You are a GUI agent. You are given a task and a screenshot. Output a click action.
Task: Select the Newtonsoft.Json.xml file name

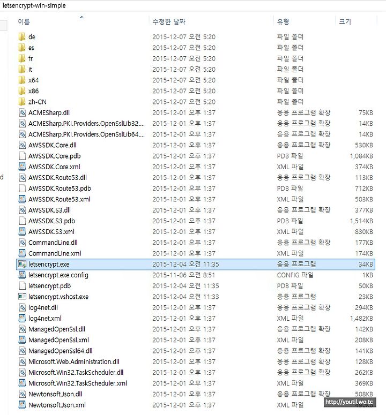click(57, 405)
